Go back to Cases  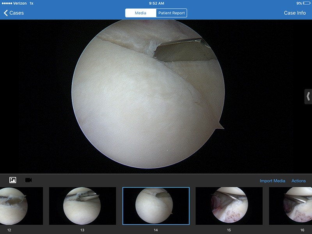(14, 13)
